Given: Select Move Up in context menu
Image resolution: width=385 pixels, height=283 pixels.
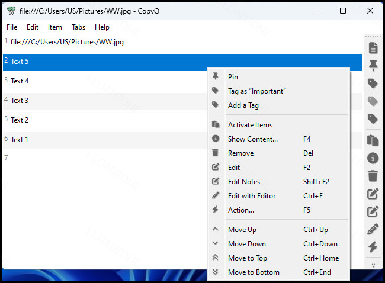Looking at the screenshot, I should [278, 230].
